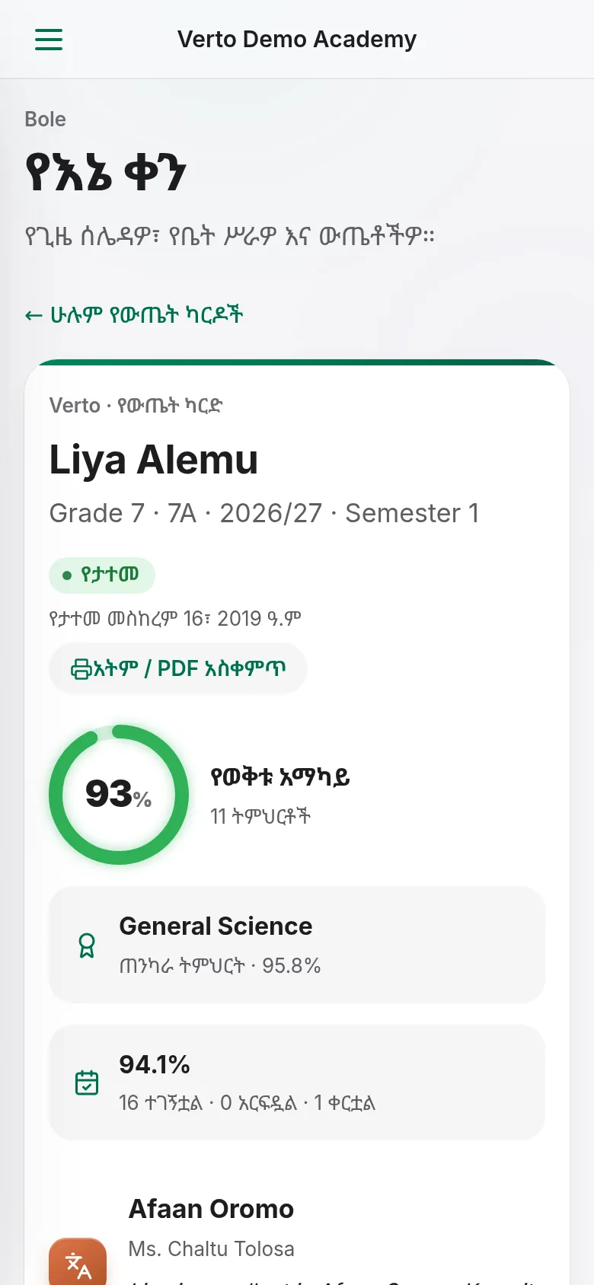This screenshot has width=594, height=1285.
Task: Click the Verto Demo Academy header title
Action: (x=297, y=40)
